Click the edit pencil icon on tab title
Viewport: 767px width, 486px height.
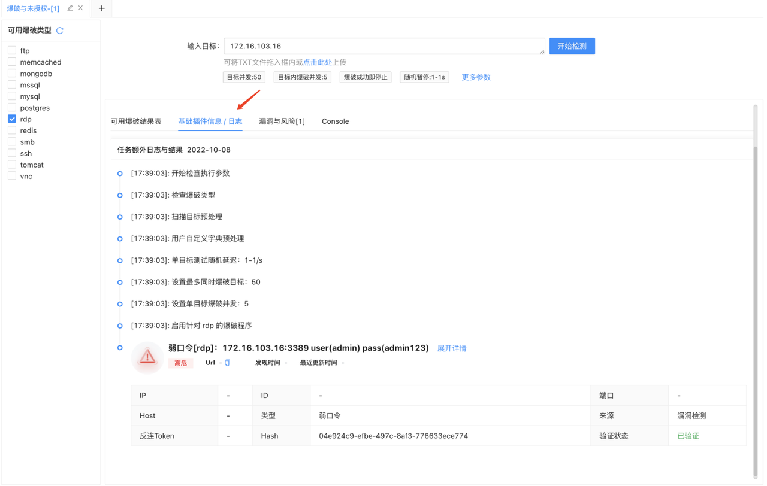[70, 8]
